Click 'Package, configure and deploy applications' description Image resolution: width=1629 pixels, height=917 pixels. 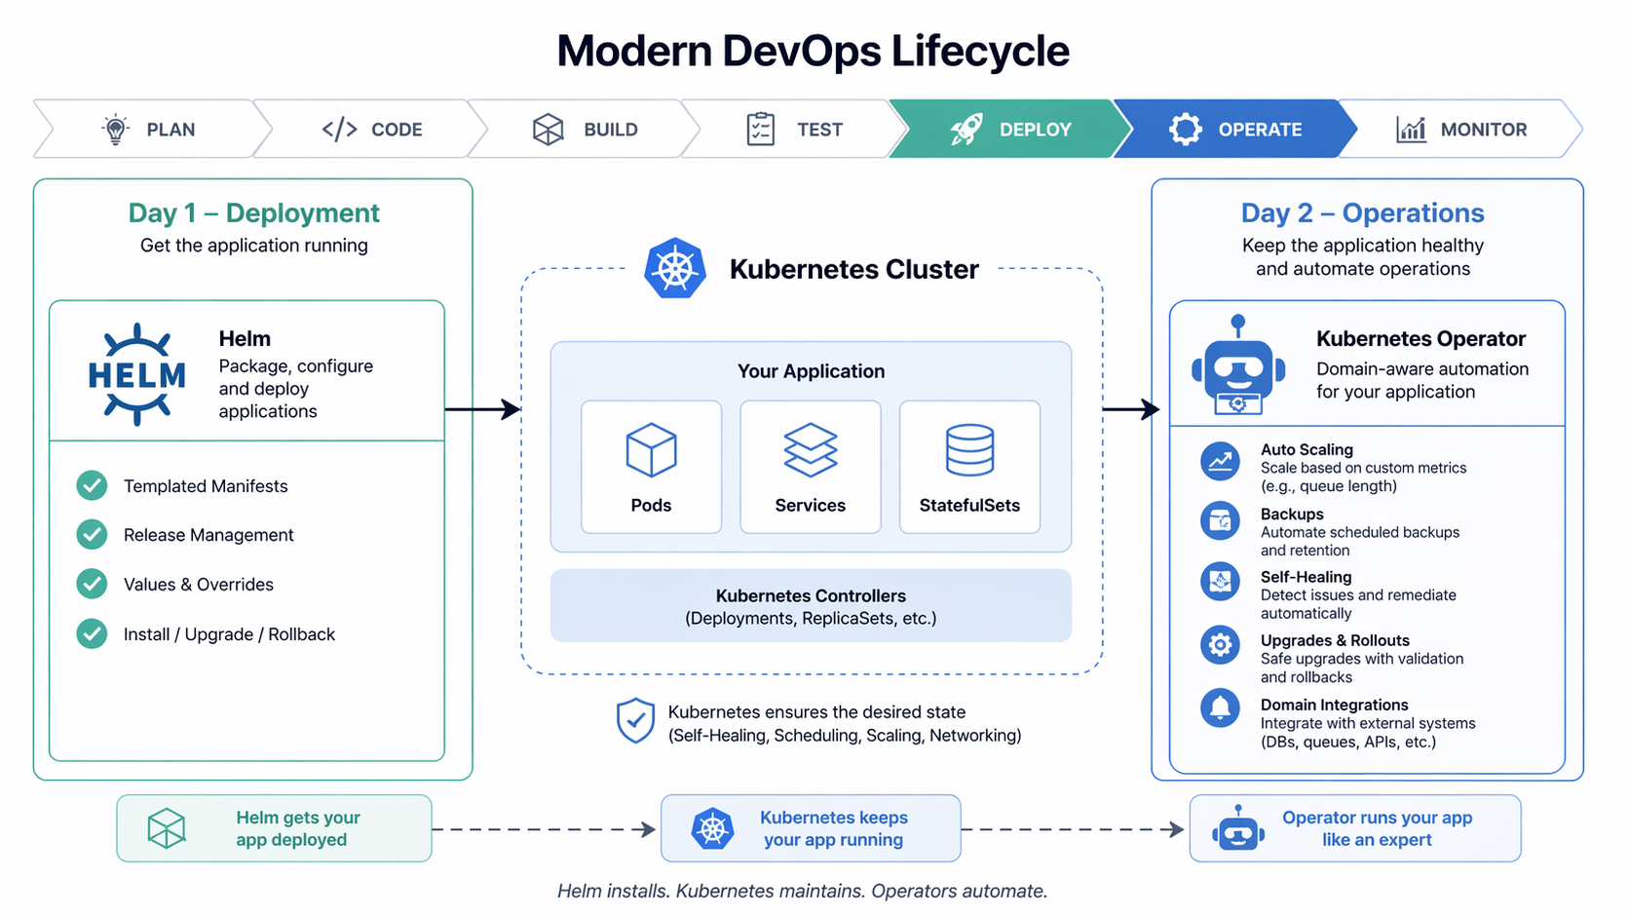[x=295, y=389]
